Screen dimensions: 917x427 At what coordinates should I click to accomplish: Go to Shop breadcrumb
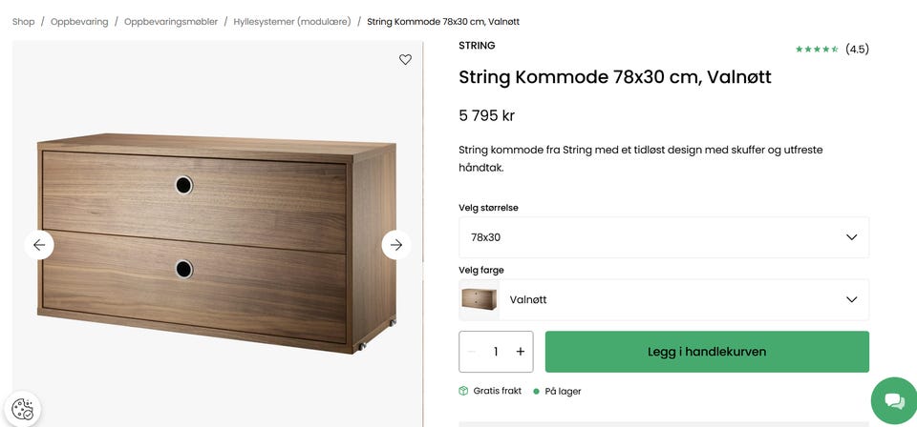coord(23,21)
